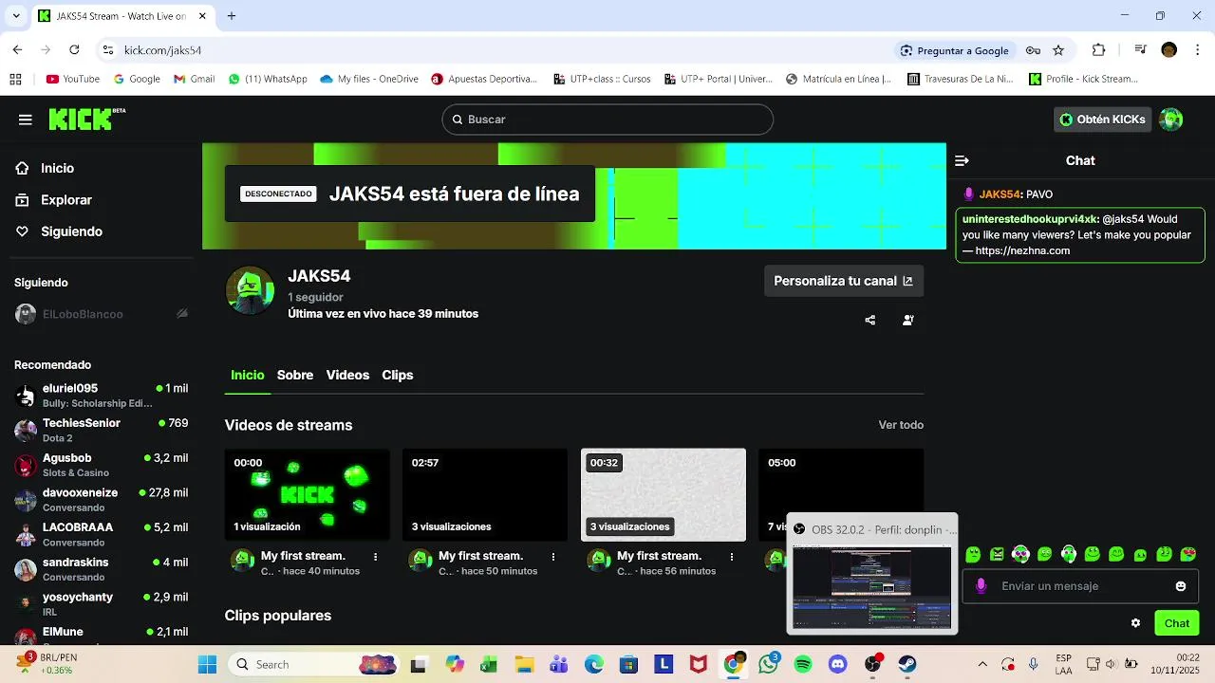The image size is (1215, 683).
Task: Click Ver todo link for stream videos
Action: click(x=901, y=425)
